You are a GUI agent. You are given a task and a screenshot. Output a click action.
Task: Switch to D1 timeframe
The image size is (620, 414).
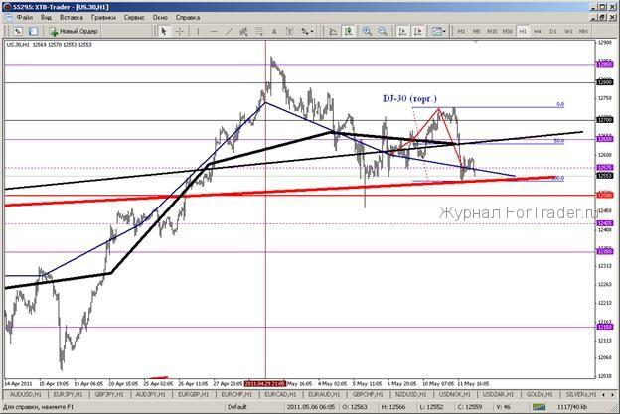pos(553,31)
